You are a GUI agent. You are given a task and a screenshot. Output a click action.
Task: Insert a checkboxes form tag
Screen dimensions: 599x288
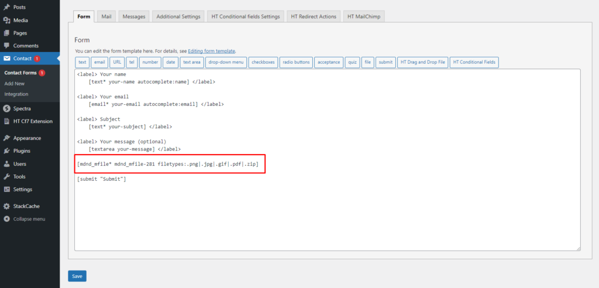click(x=263, y=62)
